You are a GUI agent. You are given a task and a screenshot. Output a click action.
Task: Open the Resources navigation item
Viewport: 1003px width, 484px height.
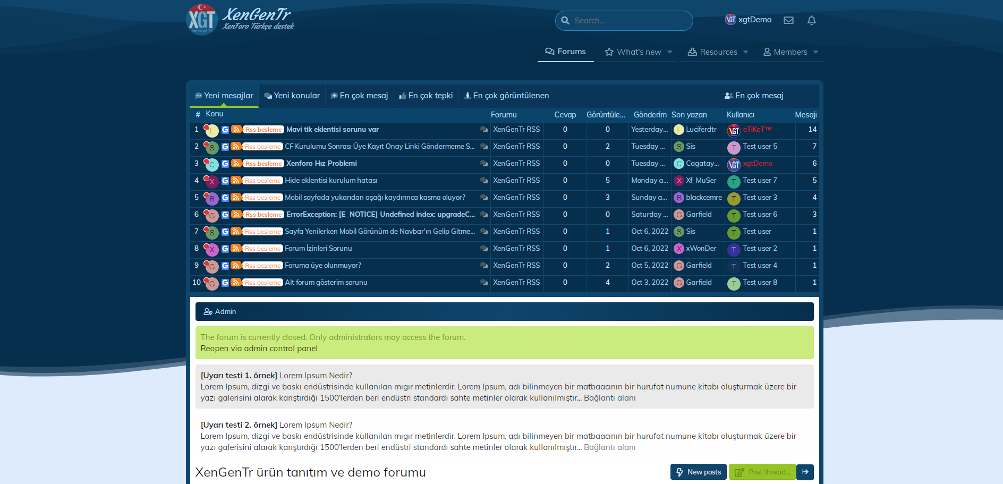coord(712,52)
